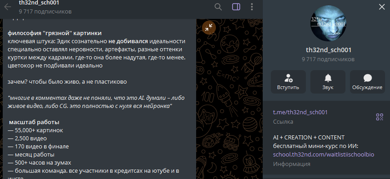
Task: Click the AI + CREATION + CONTENT description
Action: [309, 137]
